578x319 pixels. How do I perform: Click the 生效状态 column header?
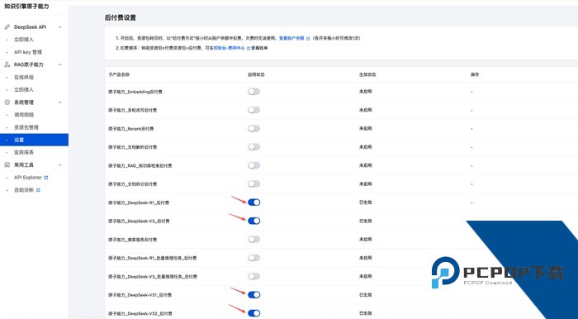coord(367,74)
